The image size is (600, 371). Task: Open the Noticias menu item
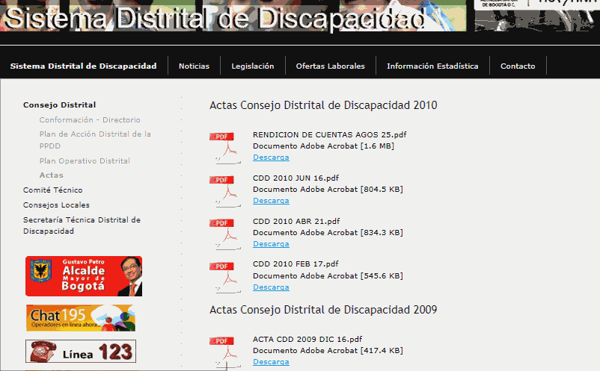pyautogui.click(x=194, y=66)
